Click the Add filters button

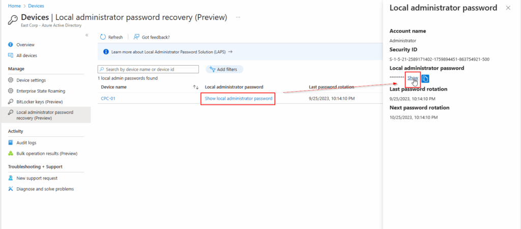coord(224,69)
